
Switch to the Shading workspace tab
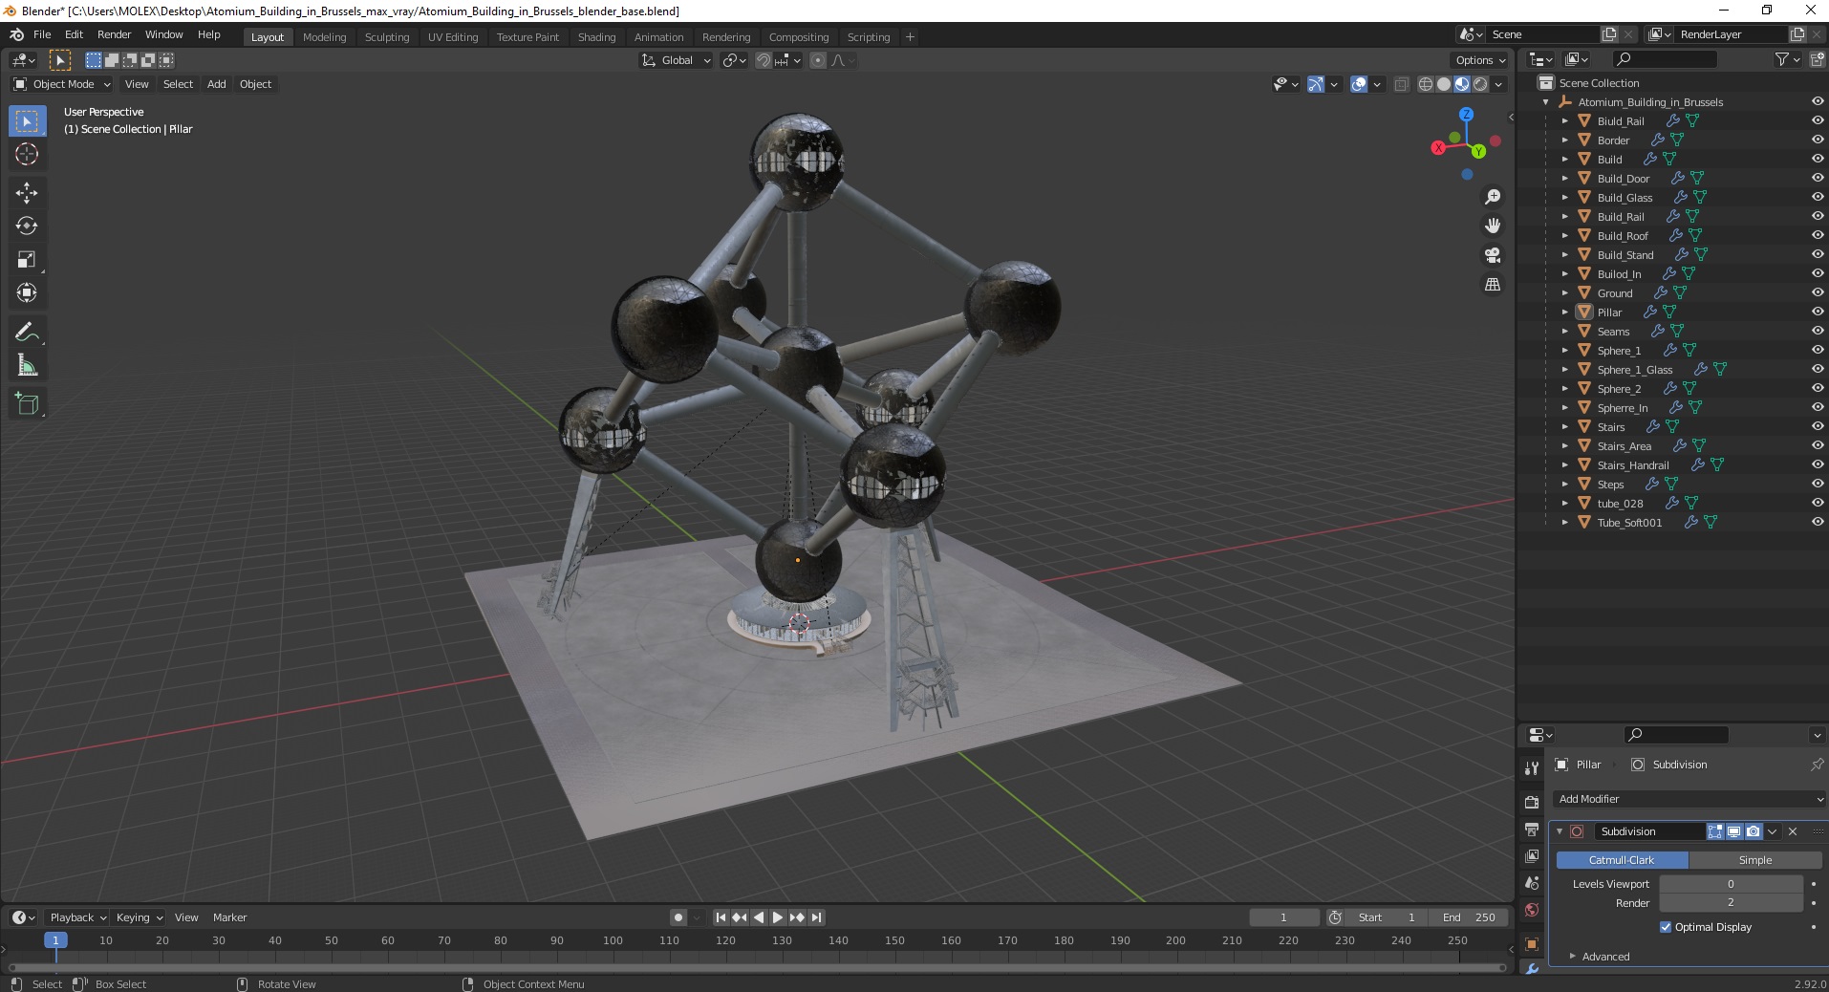tap(596, 37)
